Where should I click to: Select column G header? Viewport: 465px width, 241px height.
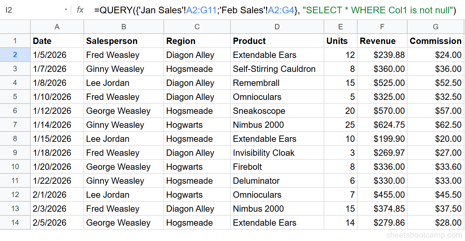click(435, 27)
